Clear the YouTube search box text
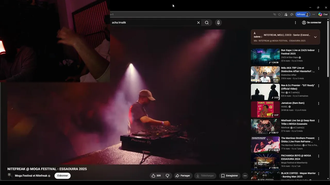The image size is (330, 185). (199, 23)
